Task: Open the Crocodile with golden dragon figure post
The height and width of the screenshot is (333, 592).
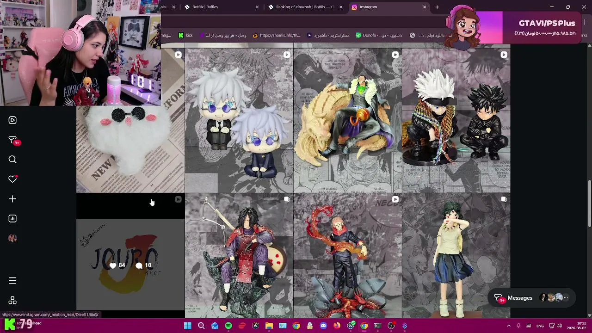Action: tap(347, 120)
